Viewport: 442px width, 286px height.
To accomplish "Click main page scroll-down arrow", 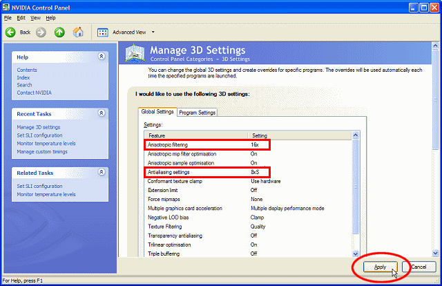I will tap(435, 253).
